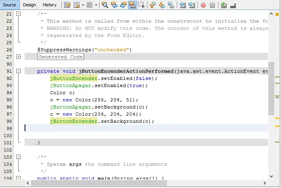Open the Forward history dropdown arrow
The image size is (281, 188).
(x=96, y=5)
